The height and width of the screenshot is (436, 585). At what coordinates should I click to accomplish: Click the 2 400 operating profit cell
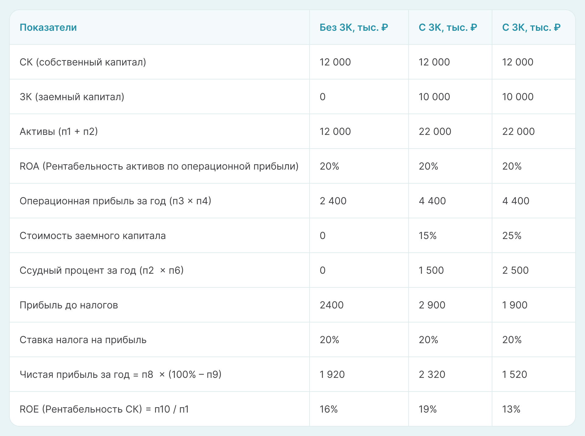[x=333, y=201]
